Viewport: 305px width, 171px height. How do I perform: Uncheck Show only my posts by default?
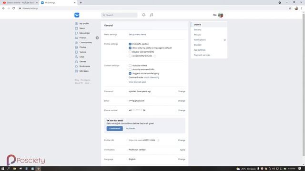(130, 48)
